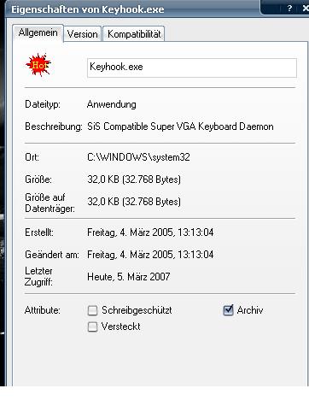Click the Keyhook.exe filename text field
This screenshot has width=309, height=406.
click(x=192, y=68)
